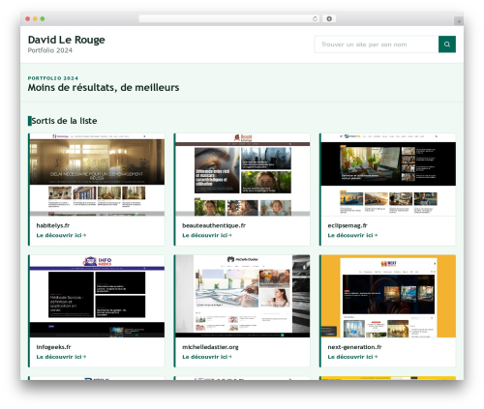Focus the 'Trouver un site par son nom' field
484x409 pixels.
point(377,44)
